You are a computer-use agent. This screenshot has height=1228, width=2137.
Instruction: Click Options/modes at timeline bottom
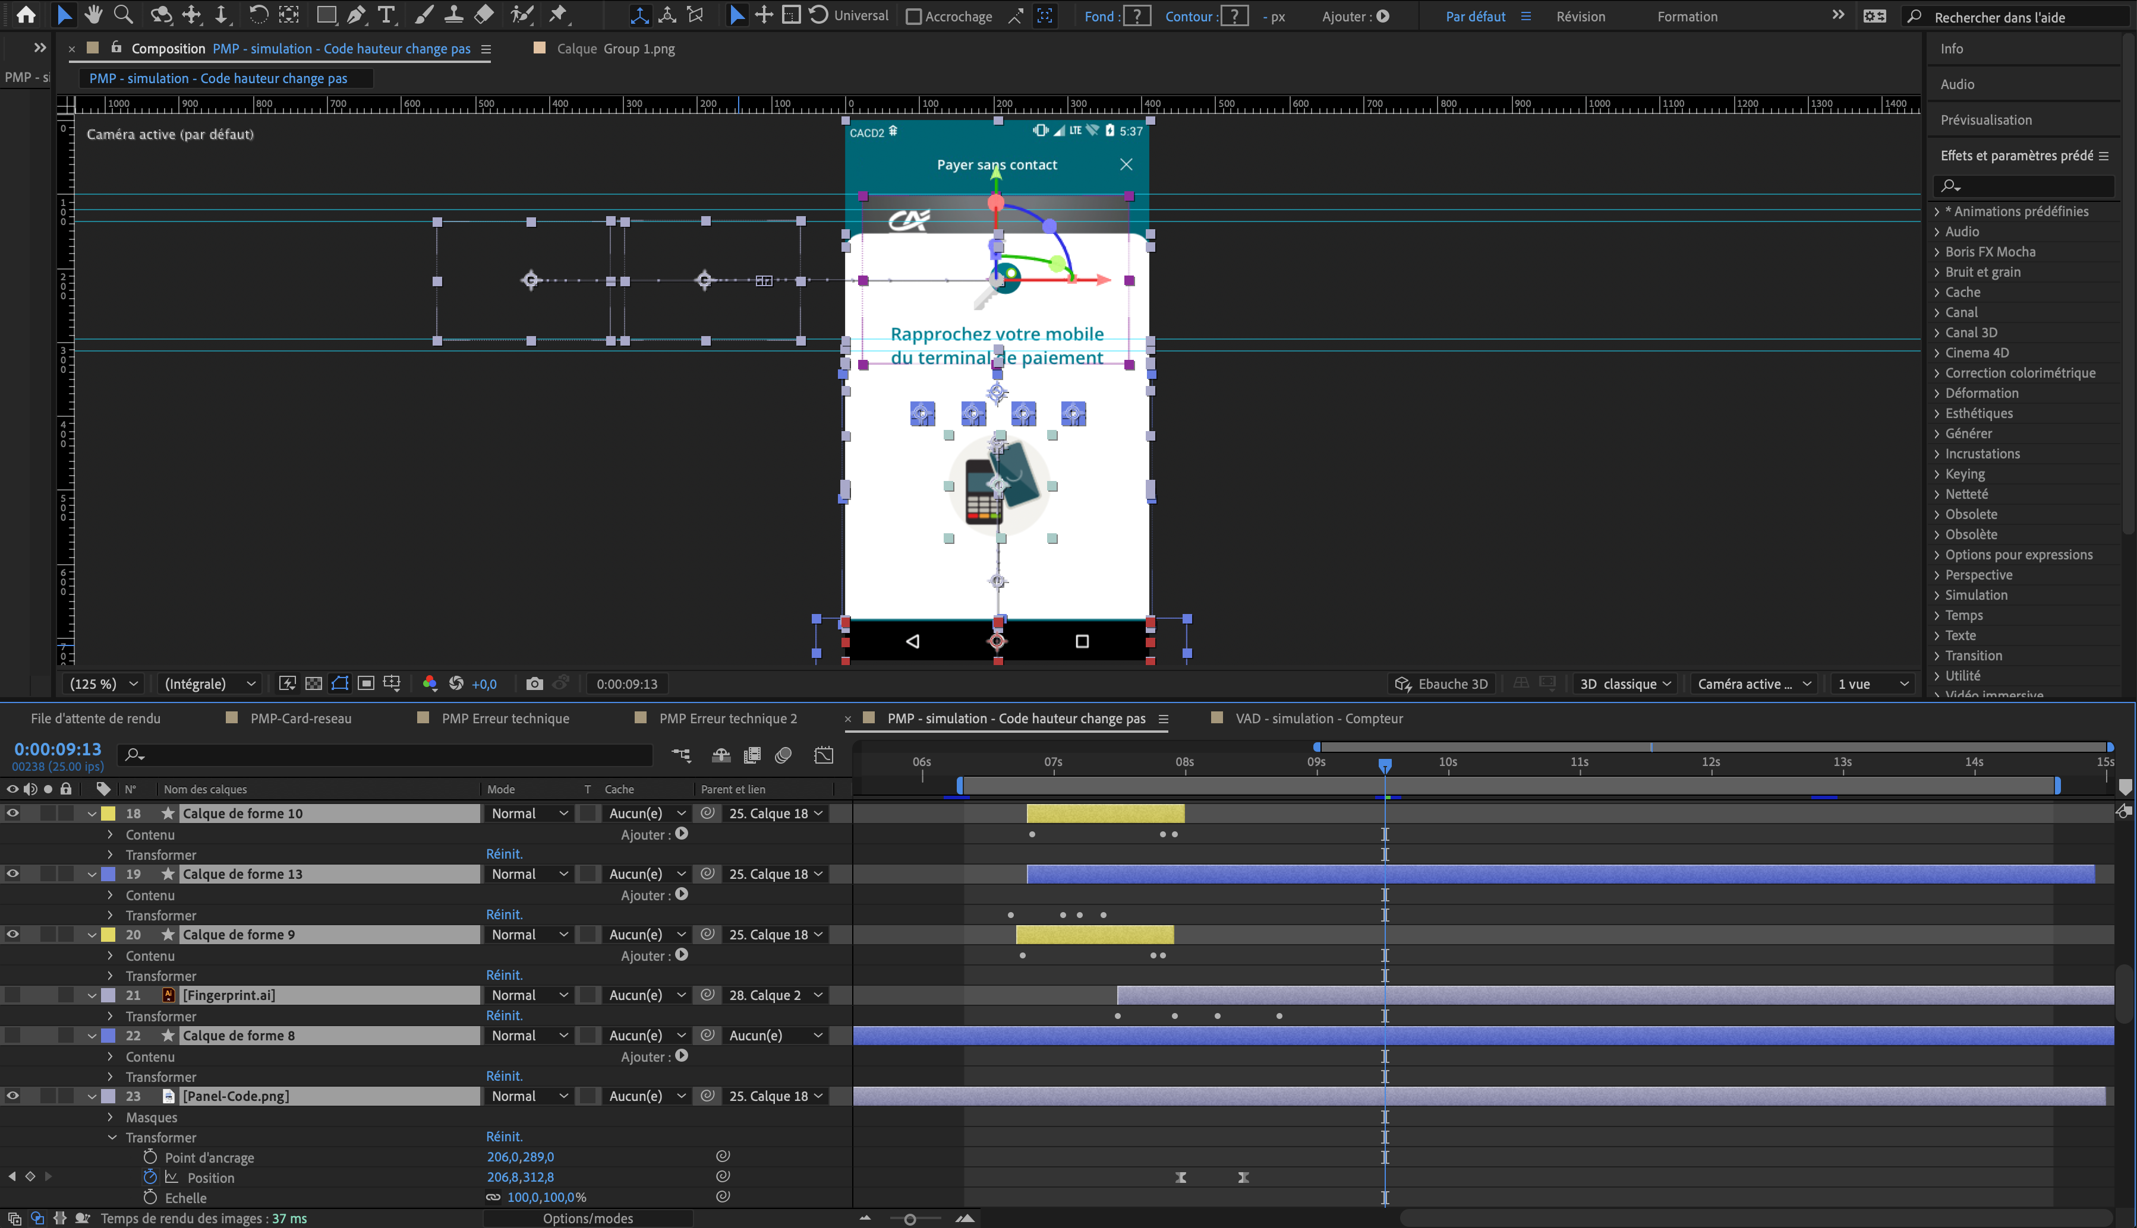[x=588, y=1218]
